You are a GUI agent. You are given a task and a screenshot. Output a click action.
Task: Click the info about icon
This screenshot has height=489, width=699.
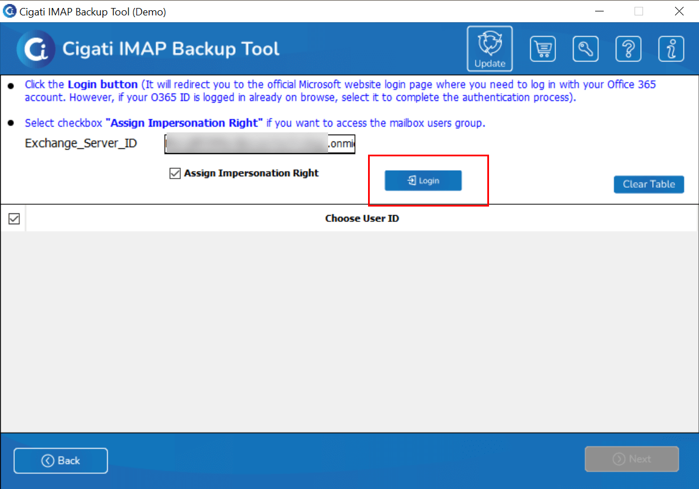point(671,49)
